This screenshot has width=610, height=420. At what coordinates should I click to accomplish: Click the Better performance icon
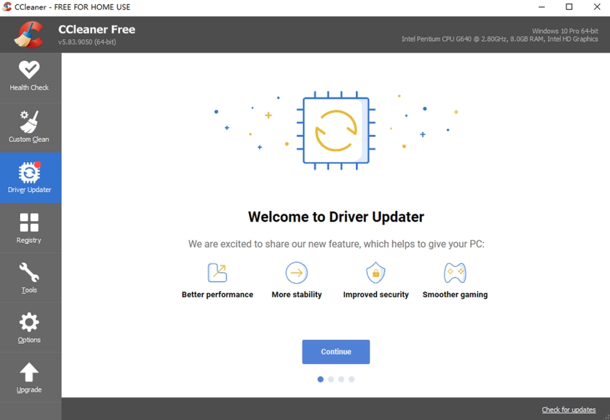coord(217,272)
